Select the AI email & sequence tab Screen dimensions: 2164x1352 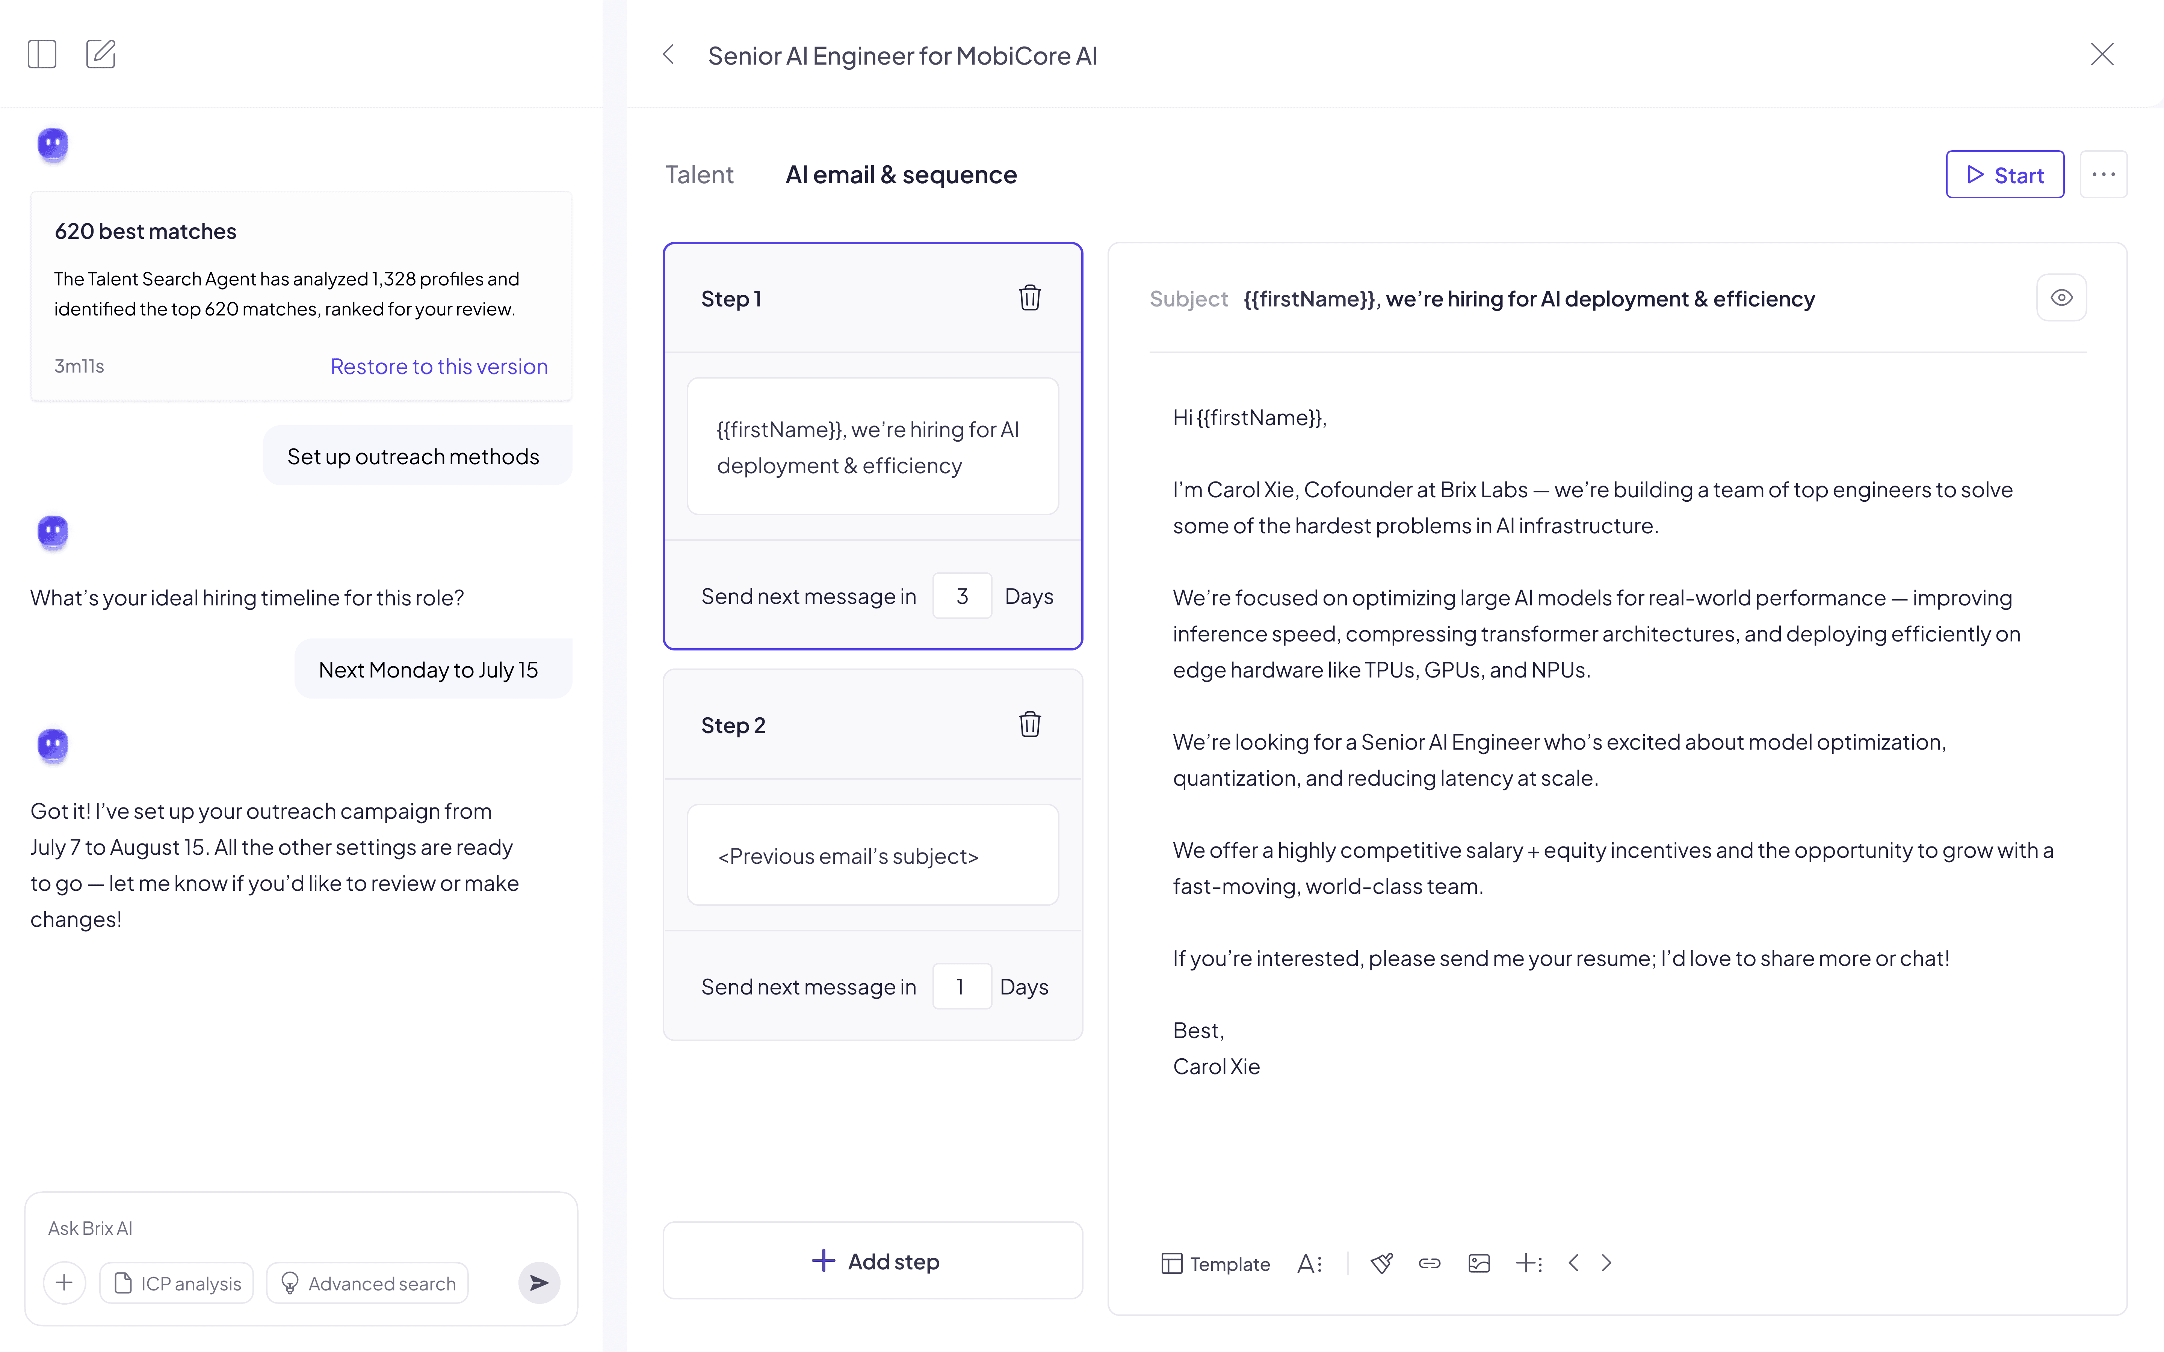click(901, 174)
